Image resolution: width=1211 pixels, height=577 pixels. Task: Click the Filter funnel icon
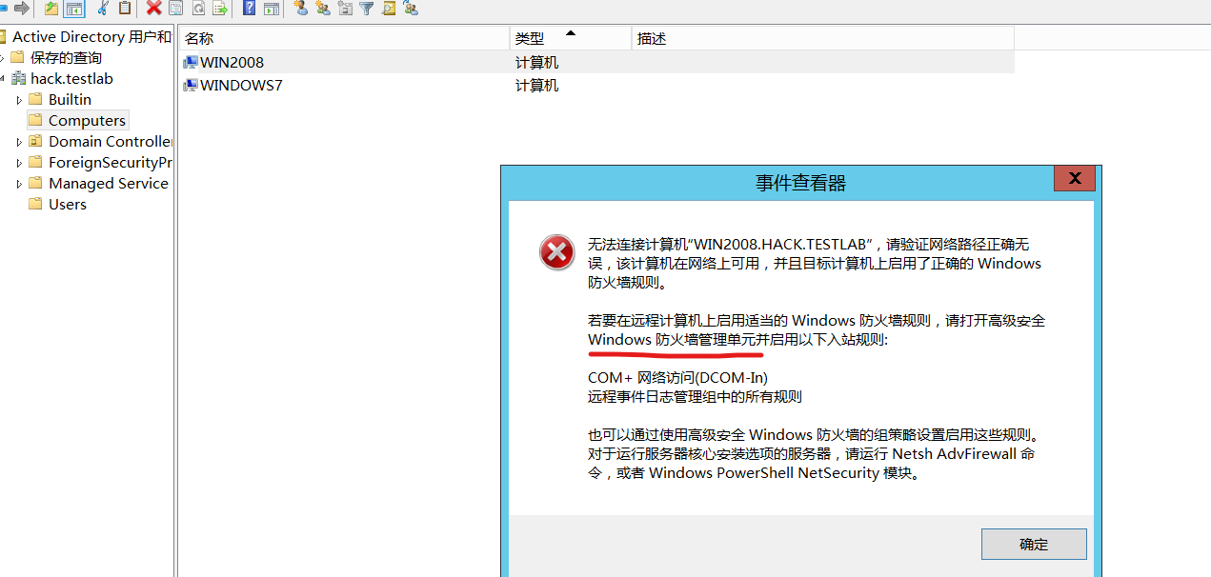click(x=366, y=9)
